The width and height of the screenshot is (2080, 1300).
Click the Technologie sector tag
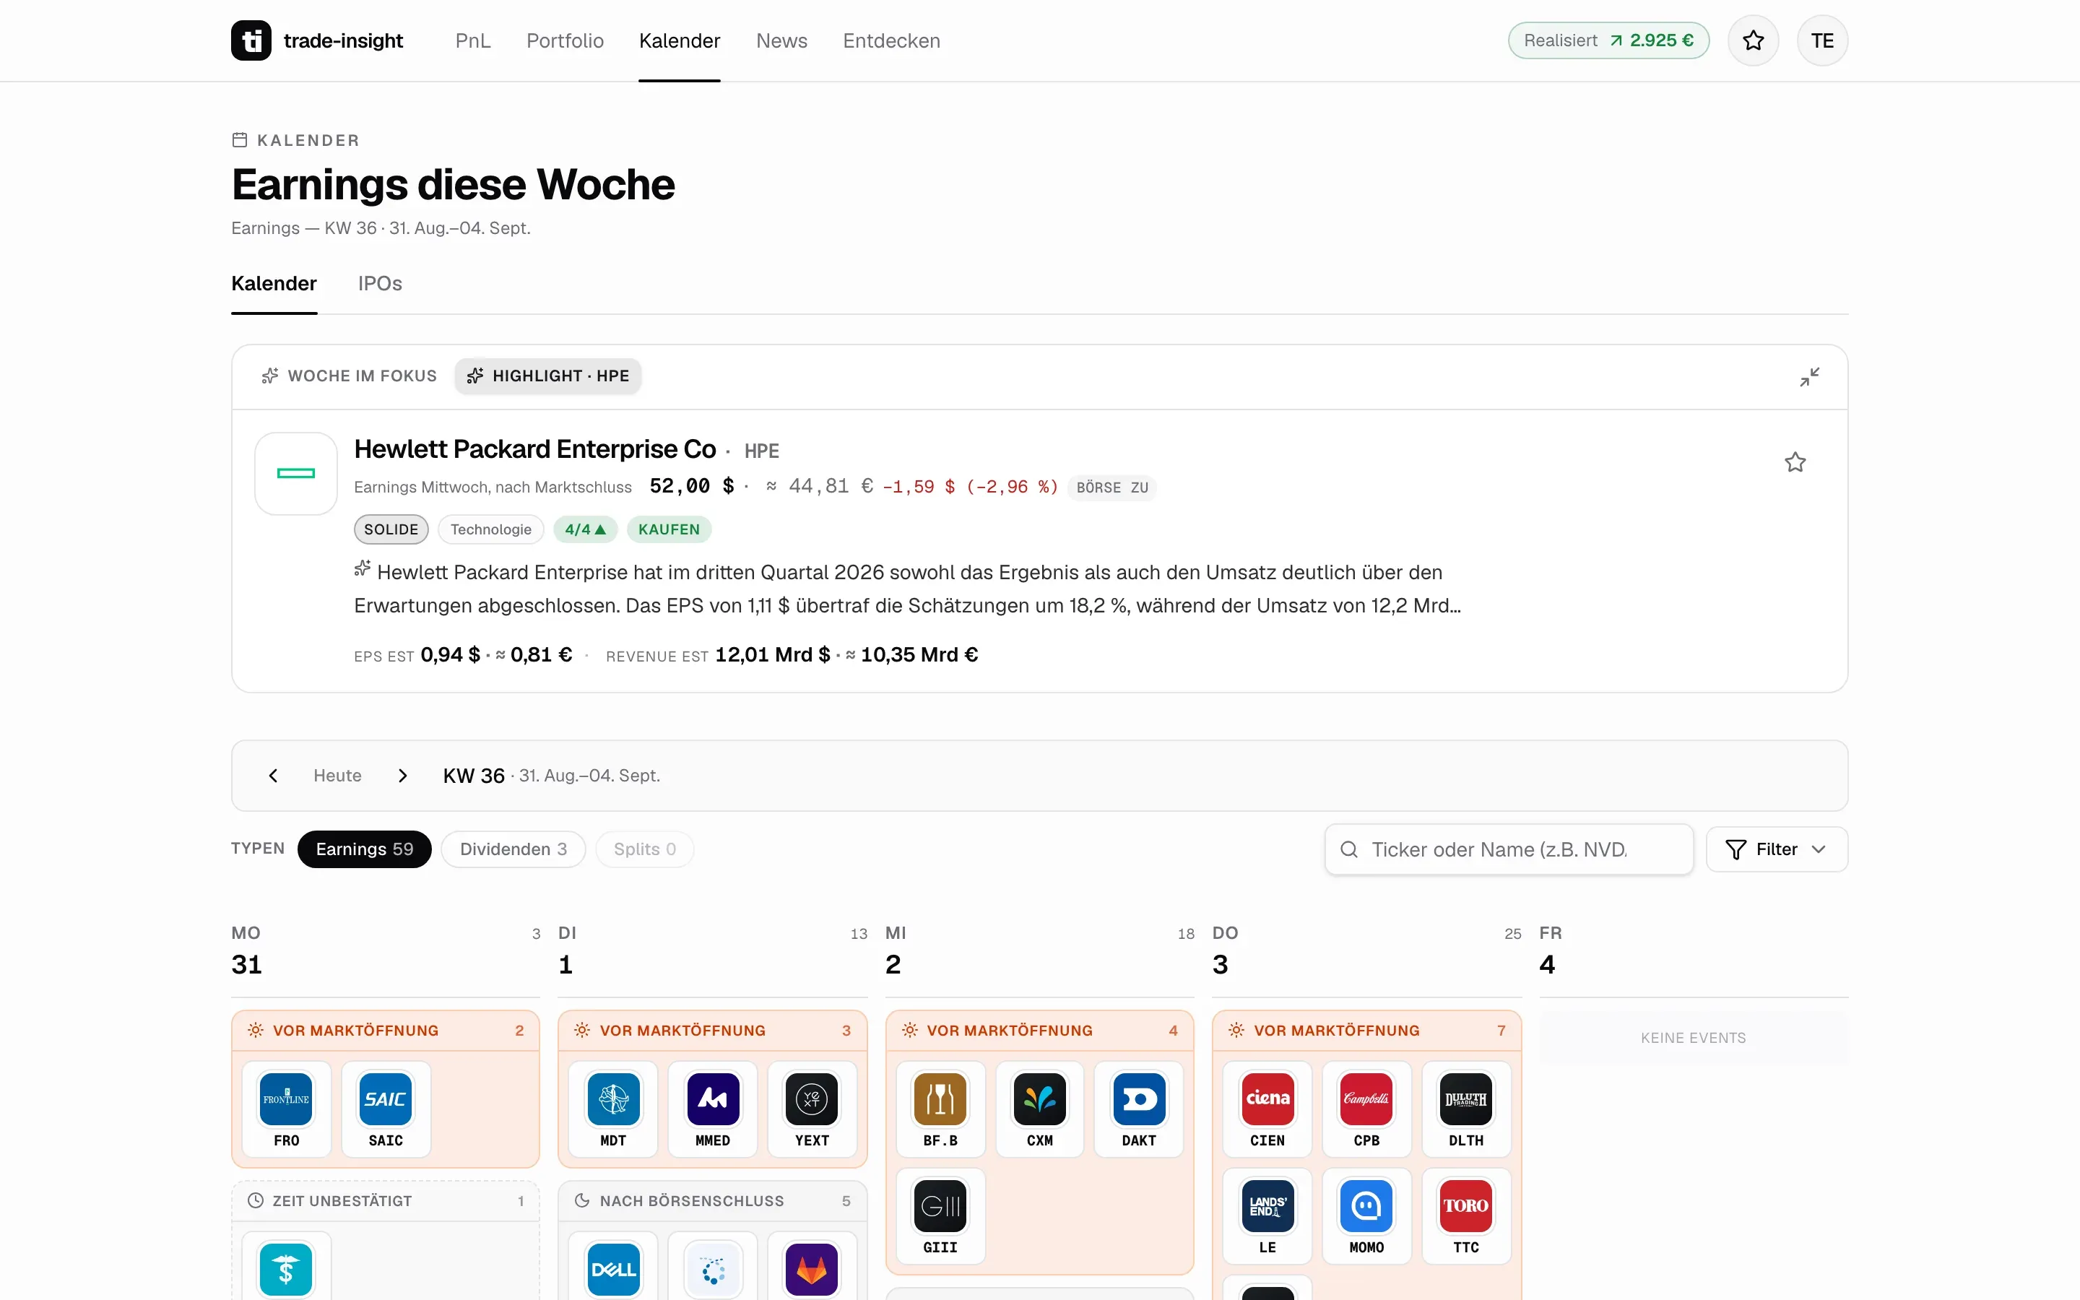[x=491, y=529]
